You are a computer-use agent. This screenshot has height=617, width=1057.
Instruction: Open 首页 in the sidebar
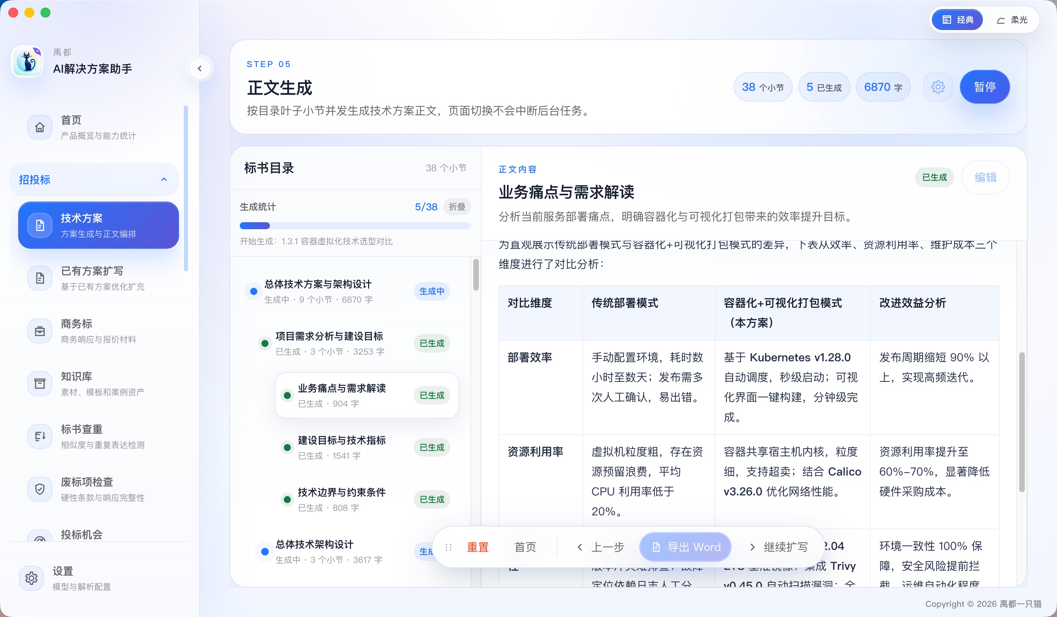(x=99, y=127)
